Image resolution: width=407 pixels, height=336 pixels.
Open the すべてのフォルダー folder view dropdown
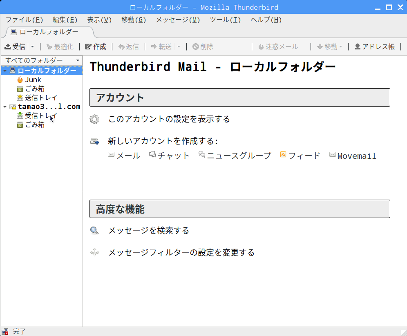point(42,60)
